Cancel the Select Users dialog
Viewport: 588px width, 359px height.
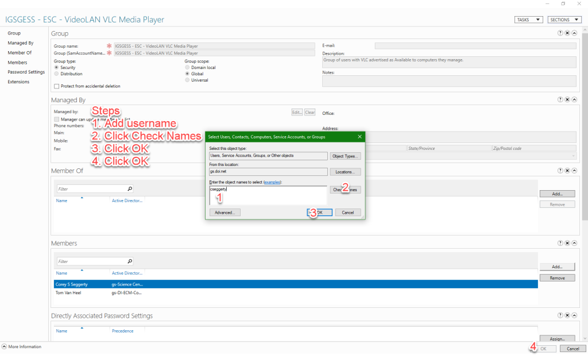348,213
